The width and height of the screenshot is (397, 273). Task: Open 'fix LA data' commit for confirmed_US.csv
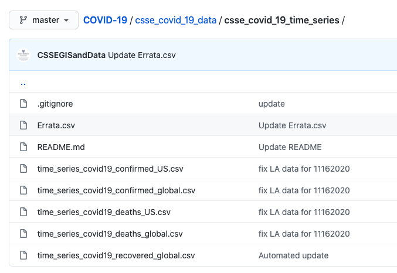click(x=304, y=169)
